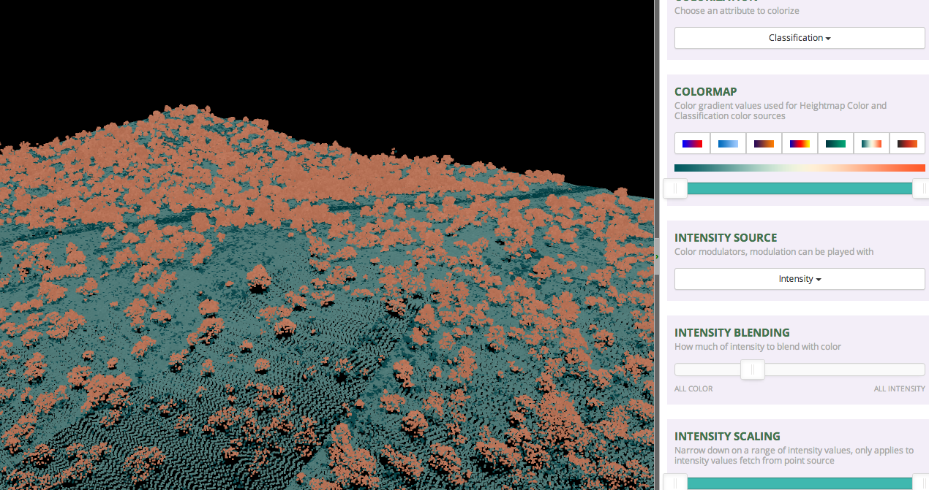Click 'How much of intensity to blend' text
The width and height of the screenshot is (929, 490).
tap(758, 347)
